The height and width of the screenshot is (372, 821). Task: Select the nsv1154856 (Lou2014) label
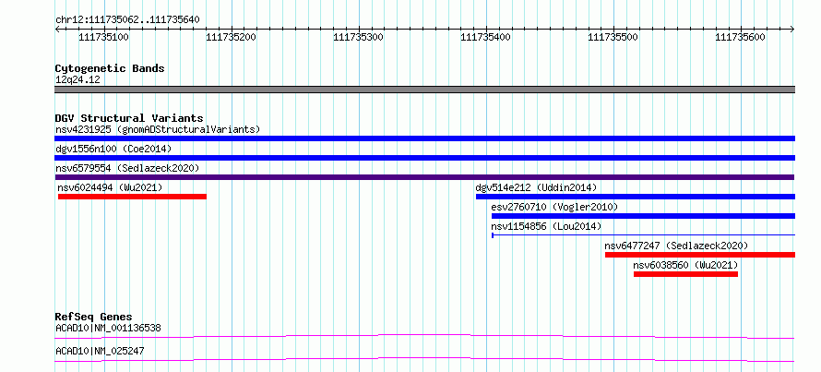[547, 226]
